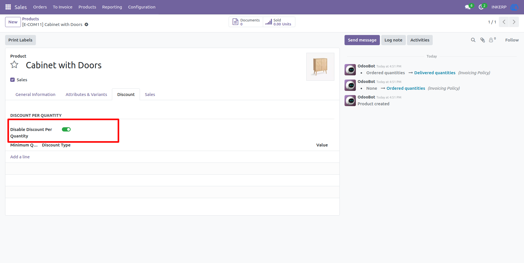
Task: Open the activities clock icon
Action: click(x=482, y=7)
